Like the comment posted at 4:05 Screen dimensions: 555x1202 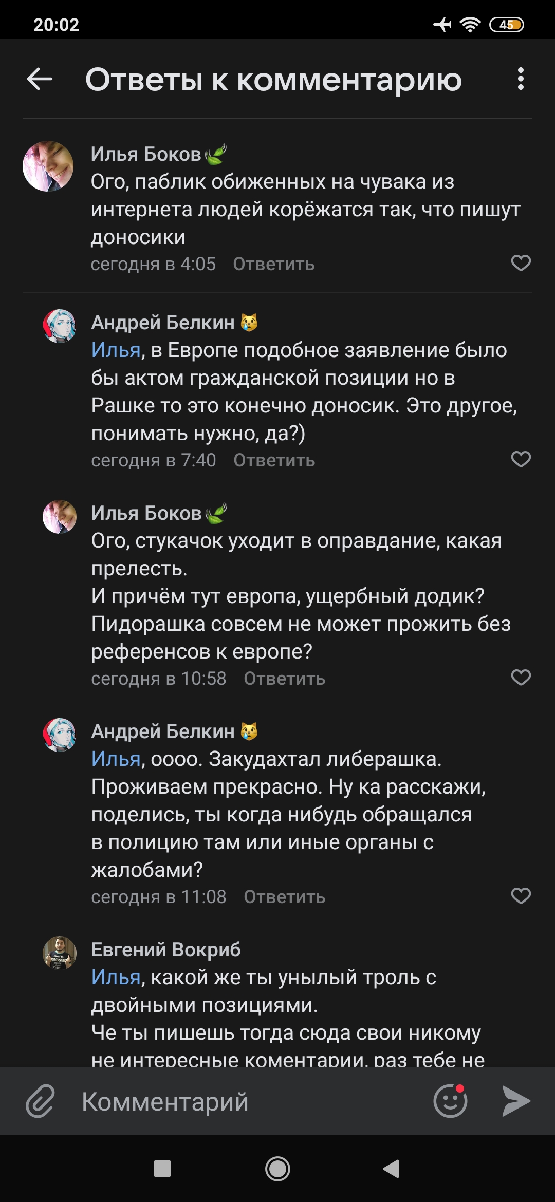521,263
